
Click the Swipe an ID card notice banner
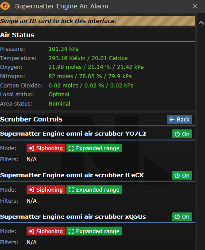click(97, 21)
